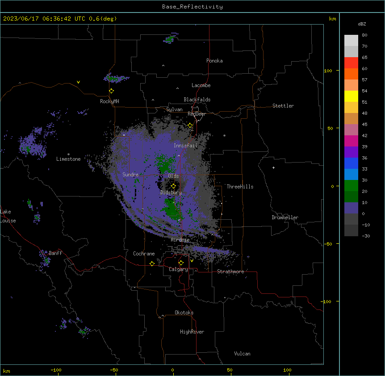Click the Innisfail city label
The image size is (385, 376).
[x=185, y=146]
